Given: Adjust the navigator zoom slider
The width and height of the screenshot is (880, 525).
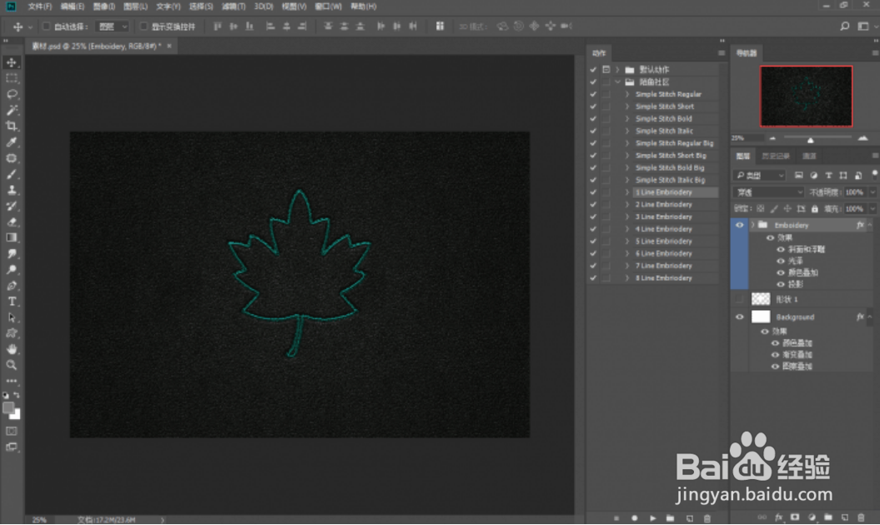Looking at the screenshot, I should tap(811, 140).
